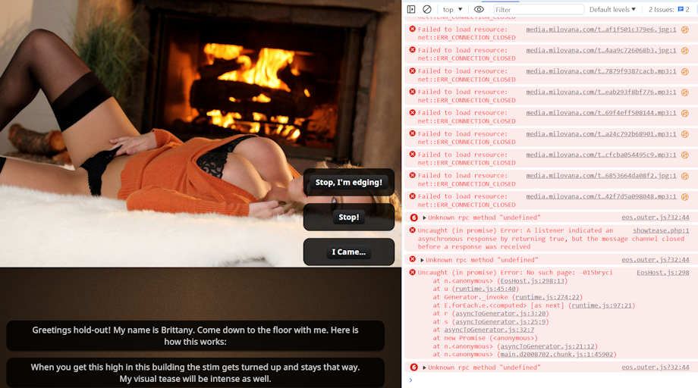Open the asyncToGenerator.js:32:7 stack link

(489, 330)
